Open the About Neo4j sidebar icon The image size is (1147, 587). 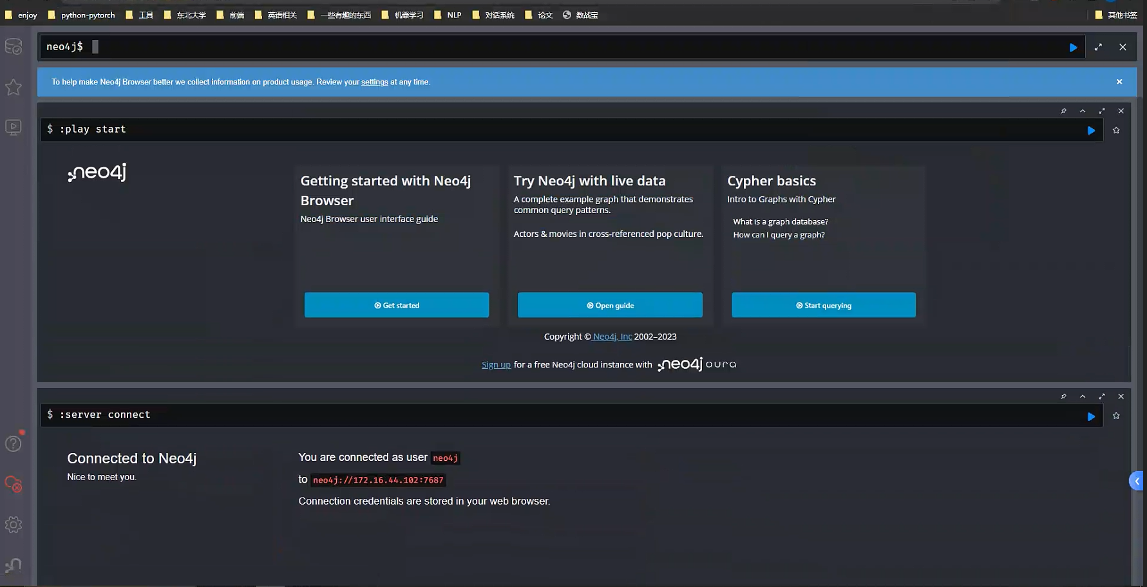click(x=14, y=565)
